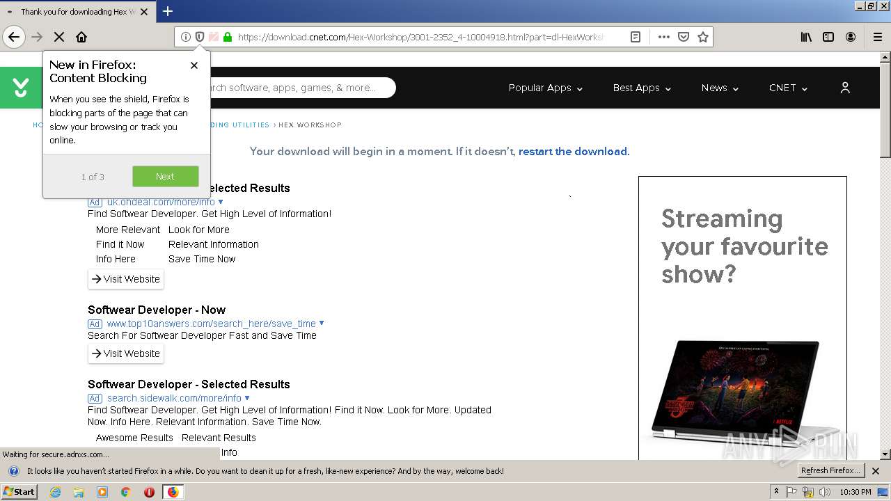Open the Windows Start menu

[x=19, y=492]
